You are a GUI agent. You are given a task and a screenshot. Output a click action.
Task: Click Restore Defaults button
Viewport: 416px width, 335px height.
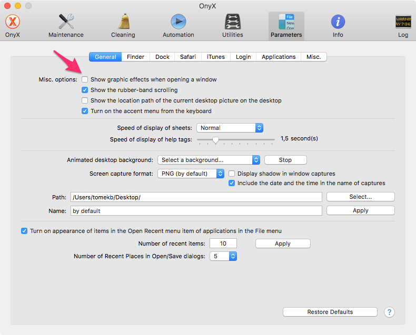pyautogui.click(x=330, y=312)
